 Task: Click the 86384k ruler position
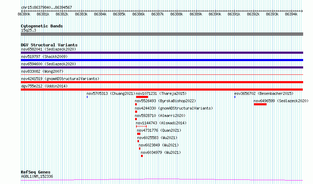coord(100,14)
